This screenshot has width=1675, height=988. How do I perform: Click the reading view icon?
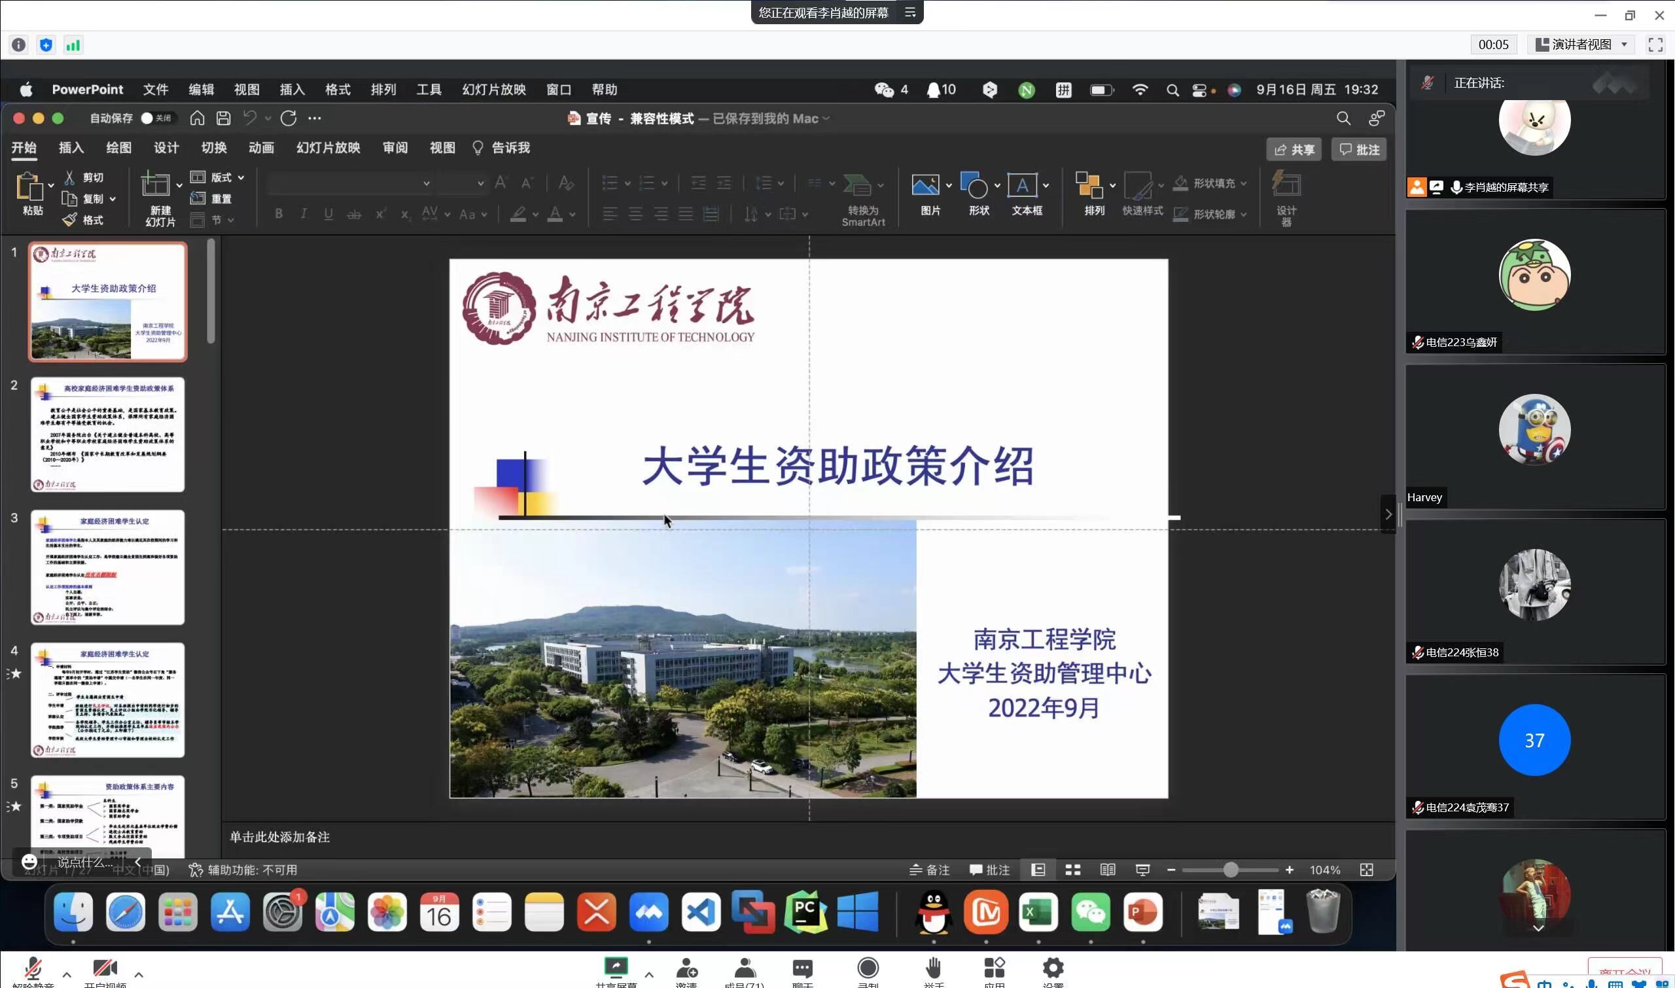pyautogui.click(x=1107, y=870)
